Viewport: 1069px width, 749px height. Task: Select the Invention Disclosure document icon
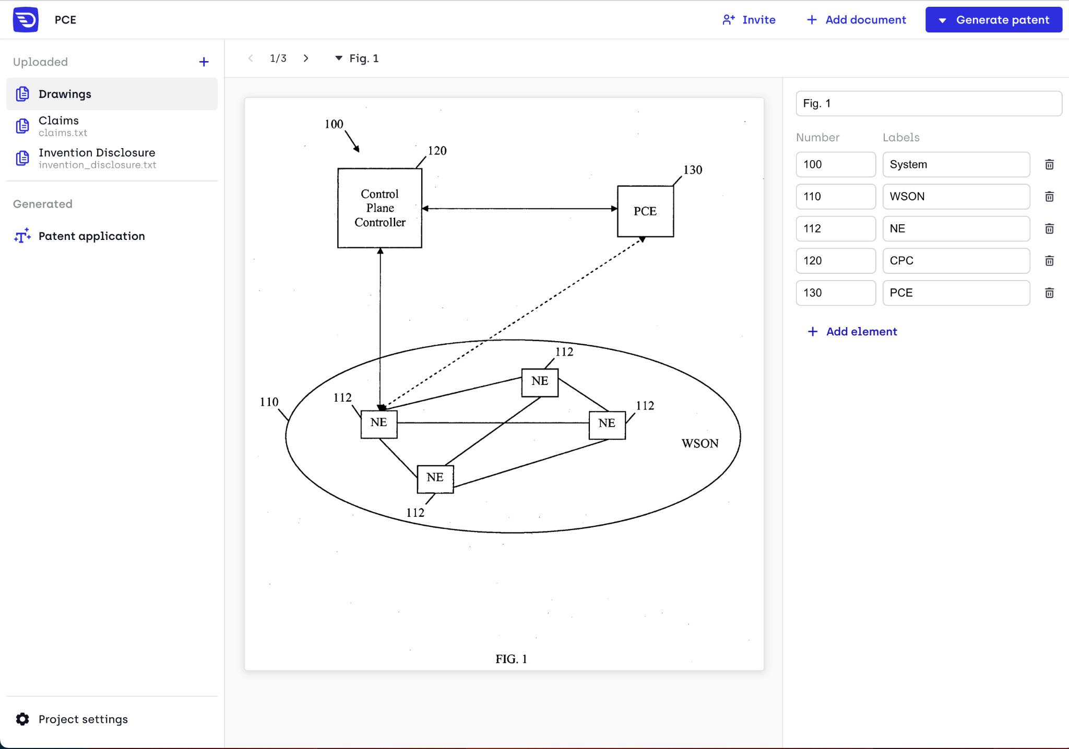pyautogui.click(x=22, y=158)
